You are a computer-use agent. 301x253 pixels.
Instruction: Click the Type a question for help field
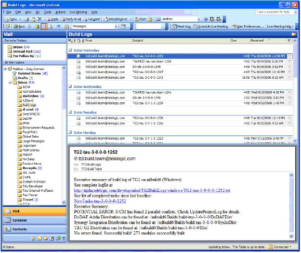275,12
